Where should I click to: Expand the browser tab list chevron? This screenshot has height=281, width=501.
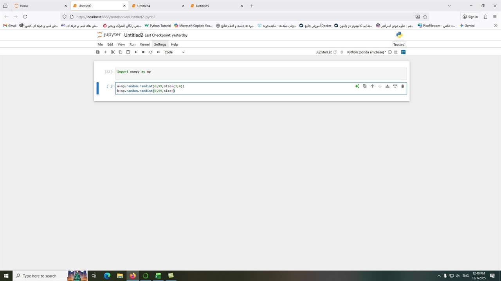click(449, 6)
